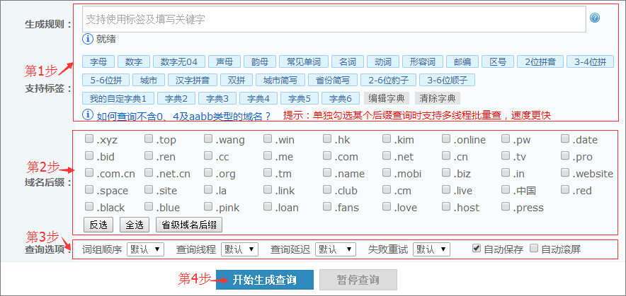The image size is (626, 296).
Task: Insert the 字母 tag
Action: coord(98,61)
